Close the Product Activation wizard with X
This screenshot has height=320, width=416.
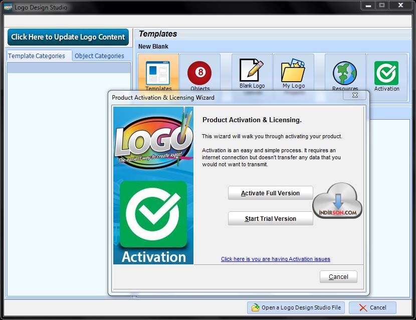355,95
